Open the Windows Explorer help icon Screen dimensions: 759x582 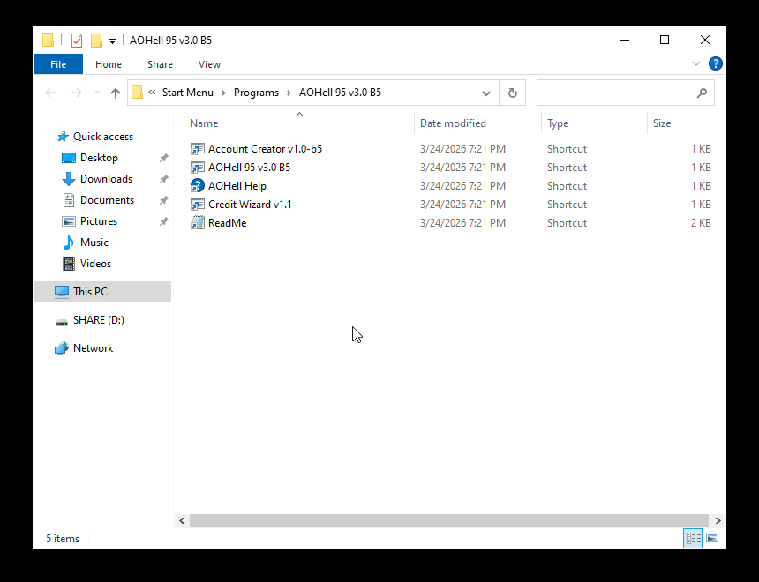pyautogui.click(x=715, y=63)
